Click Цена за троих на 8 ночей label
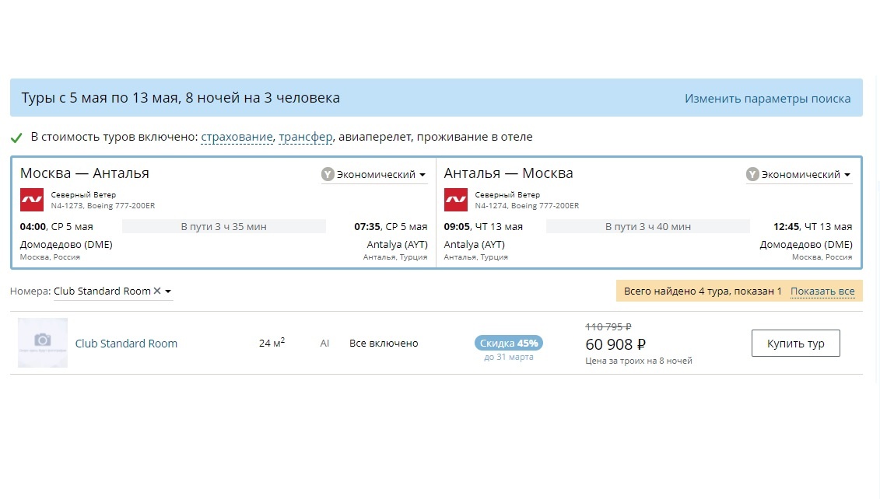Screen dimensions: 880x499 pos(639,361)
